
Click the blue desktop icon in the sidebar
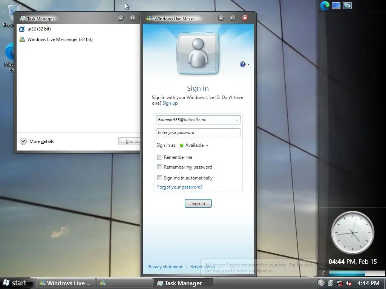click(x=336, y=5)
